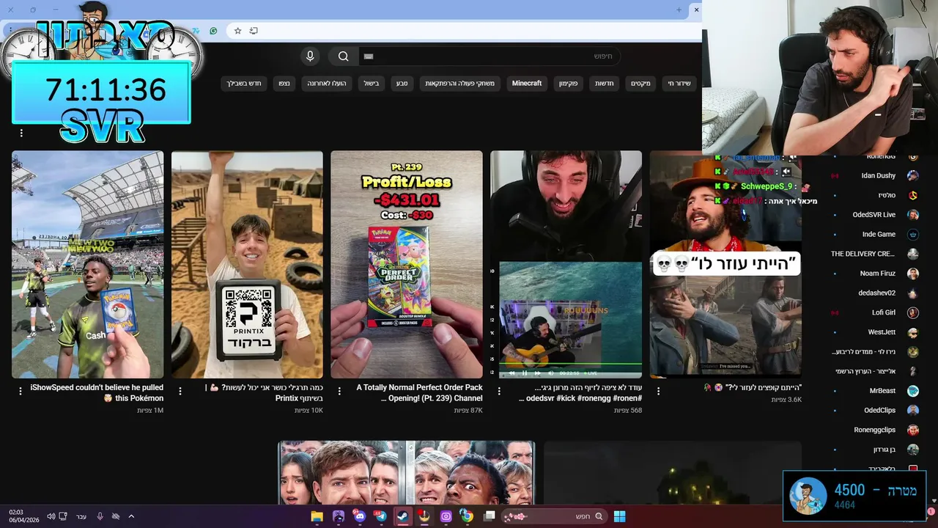This screenshot has width=938, height=528.
Task: Click the network icon in system tray
Action: pyautogui.click(x=63, y=516)
